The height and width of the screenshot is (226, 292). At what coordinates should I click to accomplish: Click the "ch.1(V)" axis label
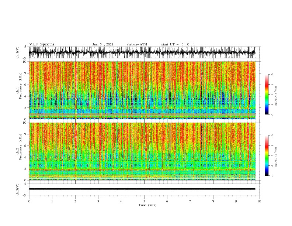pyautogui.click(x=18, y=52)
